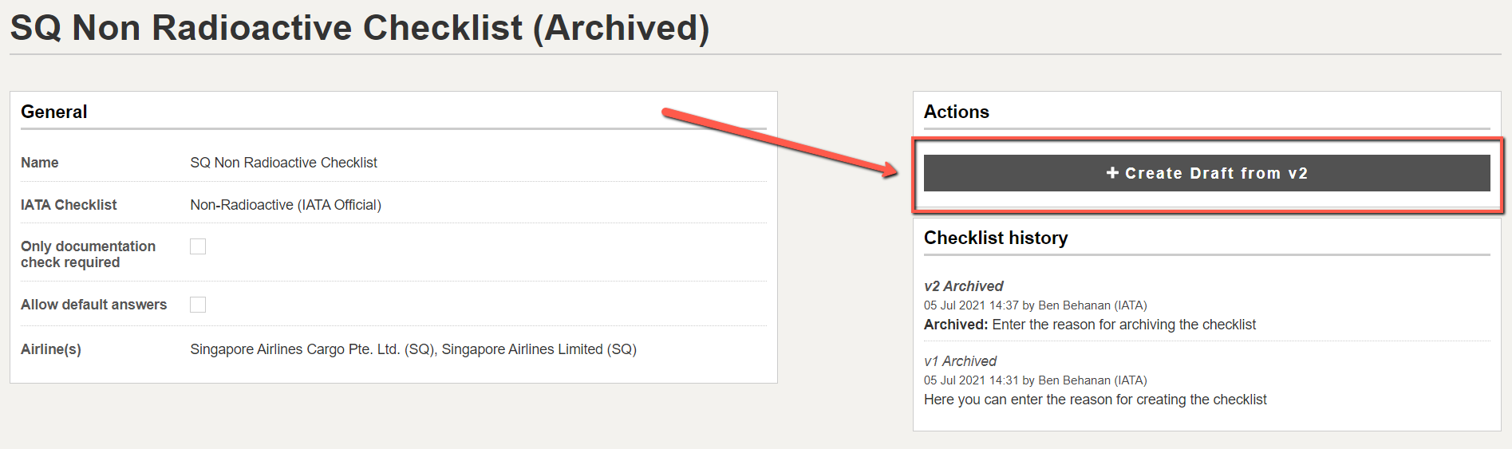Click the Airline(s) field label
The image size is (1512, 449).
[51, 349]
